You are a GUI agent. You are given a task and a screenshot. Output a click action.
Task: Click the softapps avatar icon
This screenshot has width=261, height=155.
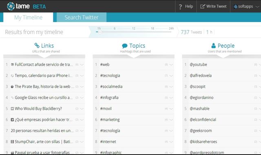click(236, 7)
